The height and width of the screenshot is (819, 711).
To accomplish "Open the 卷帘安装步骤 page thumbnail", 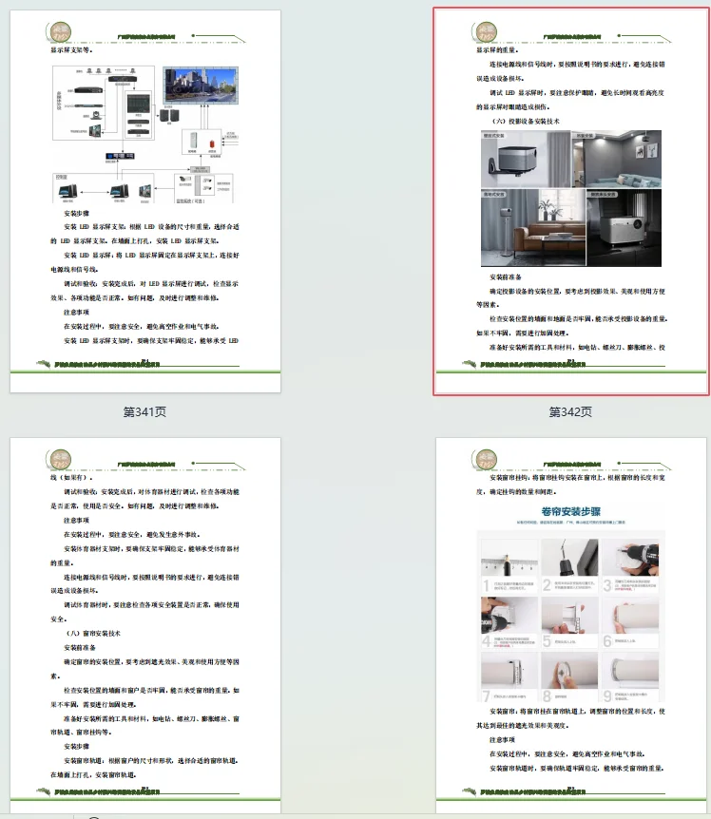I will coord(571,626).
